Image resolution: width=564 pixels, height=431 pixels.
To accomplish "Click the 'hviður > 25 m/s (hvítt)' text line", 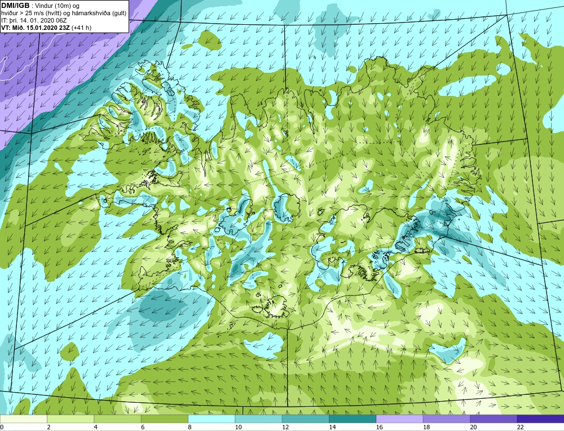I will pyautogui.click(x=64, y=14).
